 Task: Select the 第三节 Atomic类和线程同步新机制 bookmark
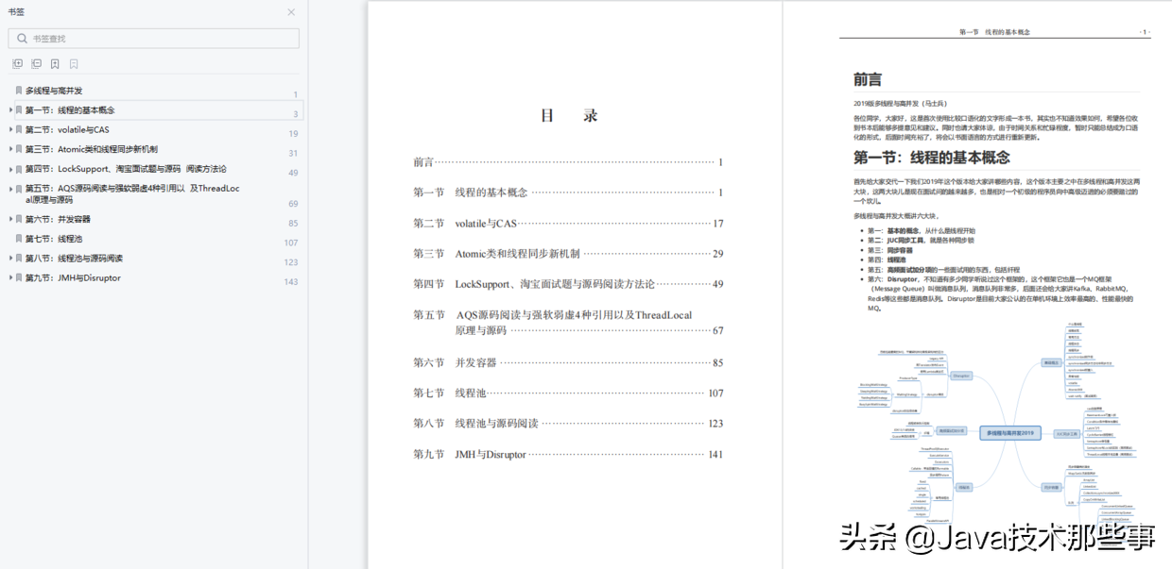pyautogui.click(x=113, y=148)
